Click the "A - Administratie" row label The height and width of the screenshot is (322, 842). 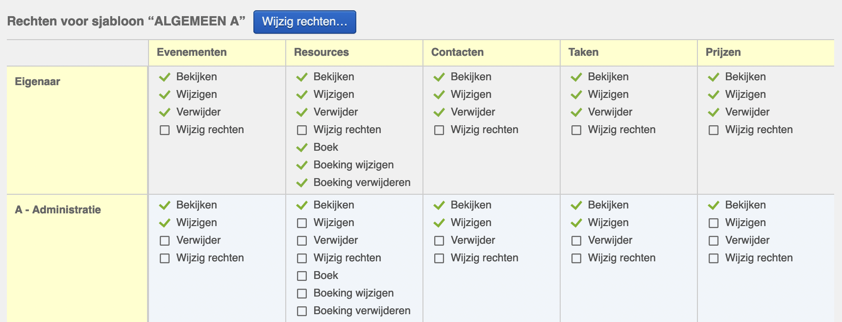click(58, 210)
